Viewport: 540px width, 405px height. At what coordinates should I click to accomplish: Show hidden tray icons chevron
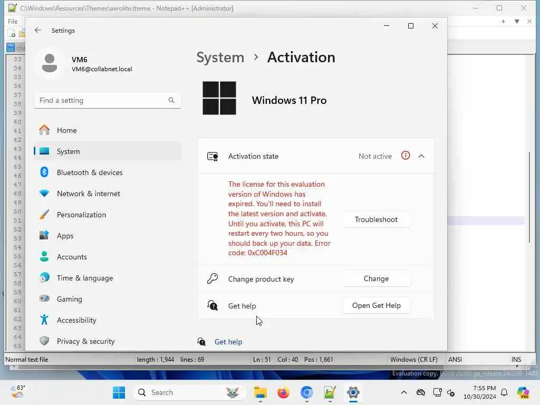pyautogui.click(x=403, y=392)
